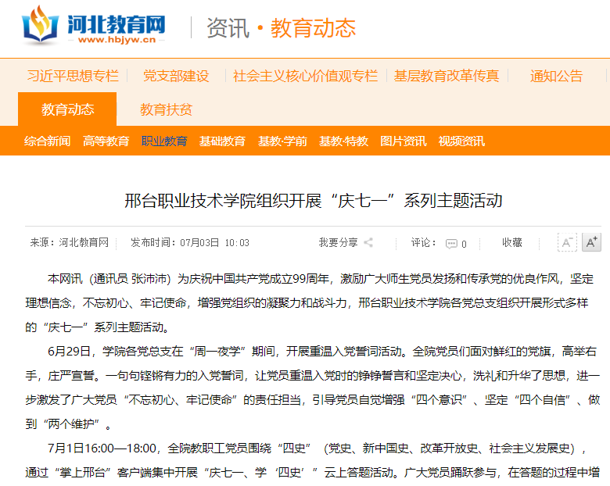Open 基教·学前 section
The image size is (610, 486).
click(x=282, y=141)
